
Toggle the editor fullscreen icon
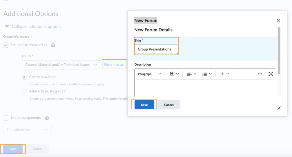pos(271,74)
